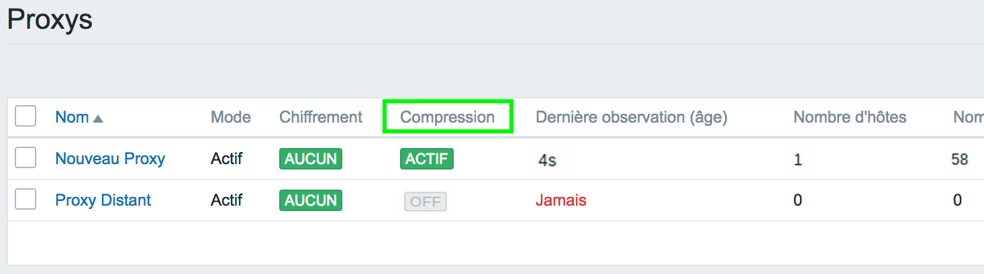Open the Nouveau Proxy link

coord(110,159)
